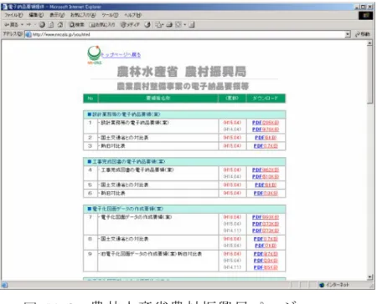The width and height of the screenshot is (377, 304).
Task: Click inside the address URL field
Action: pos(188,34)
